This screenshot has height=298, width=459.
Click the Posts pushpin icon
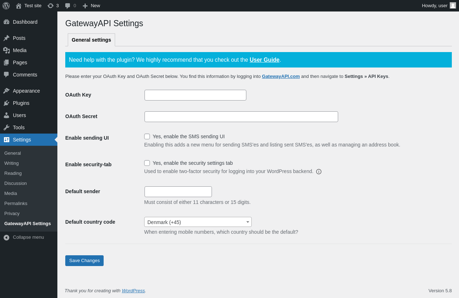[x=6, y=38]
